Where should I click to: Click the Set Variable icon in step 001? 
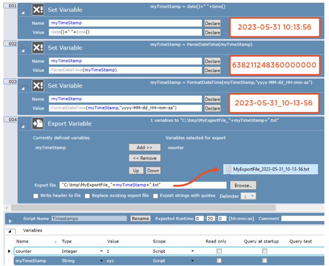[x=37, y=10]
